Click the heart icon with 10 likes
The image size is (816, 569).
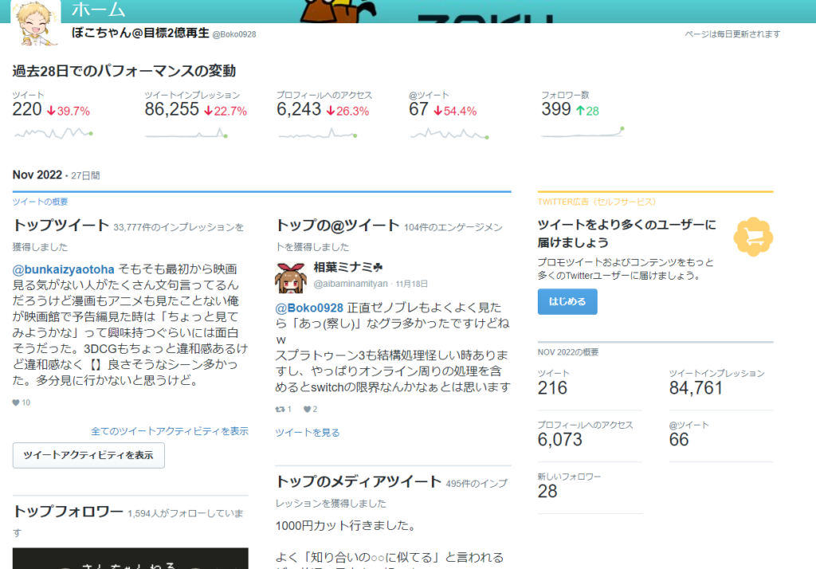(16, 402)
